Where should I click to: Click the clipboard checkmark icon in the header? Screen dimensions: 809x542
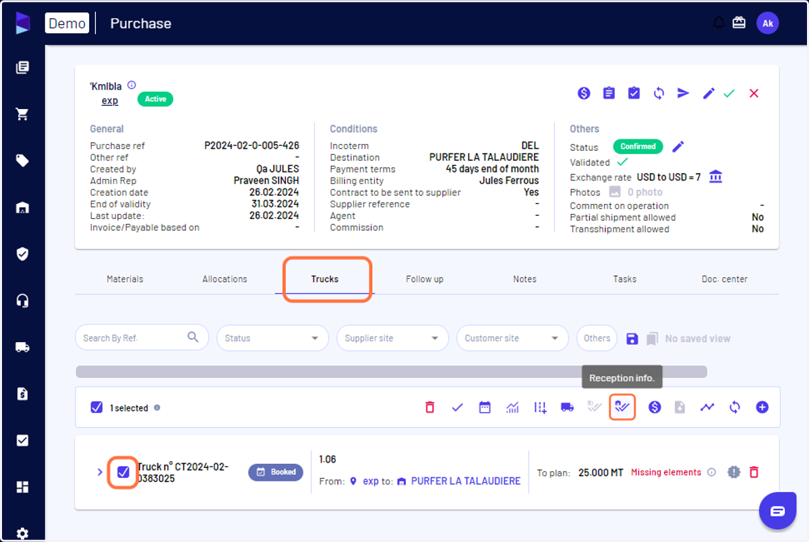tap(634, 93)
